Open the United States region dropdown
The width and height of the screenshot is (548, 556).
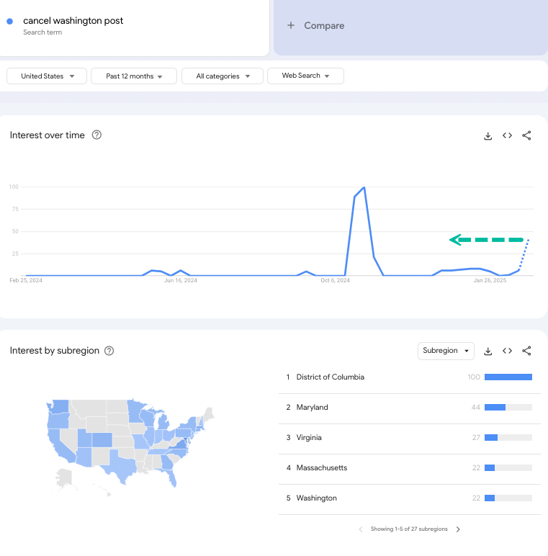47,76
